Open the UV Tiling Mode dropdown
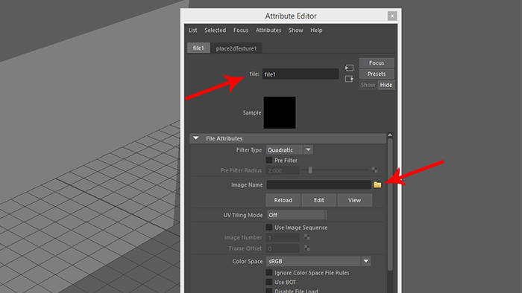522x293 pixels. click(x=296, y=215)
